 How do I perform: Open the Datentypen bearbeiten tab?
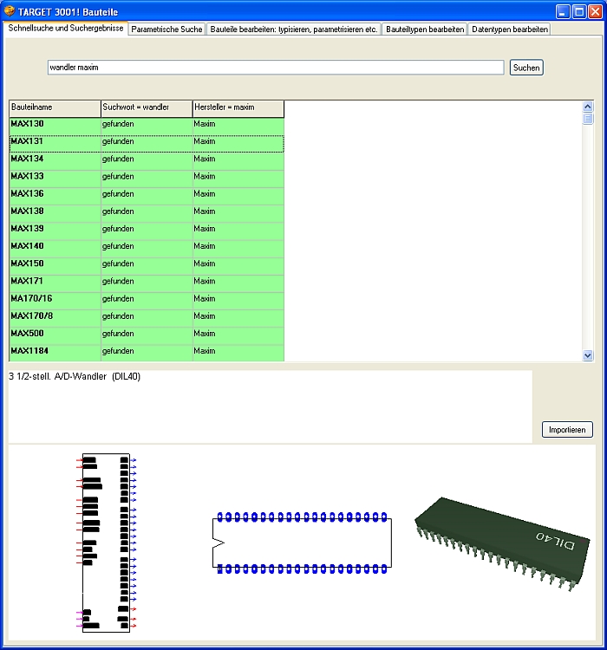coord(509,29)
